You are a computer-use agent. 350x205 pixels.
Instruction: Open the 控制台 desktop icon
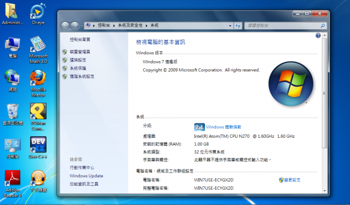tap(13, 148)
